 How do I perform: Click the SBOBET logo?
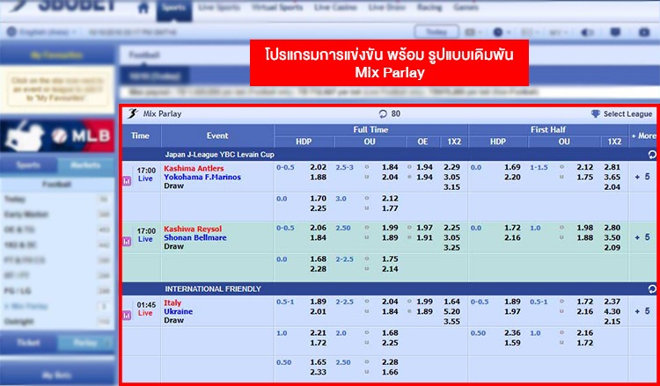tap(63, 6)
